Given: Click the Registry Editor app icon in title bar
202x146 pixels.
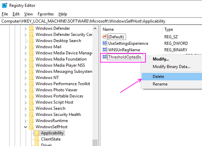Looking at the screenshot, I should click(5, 5).
